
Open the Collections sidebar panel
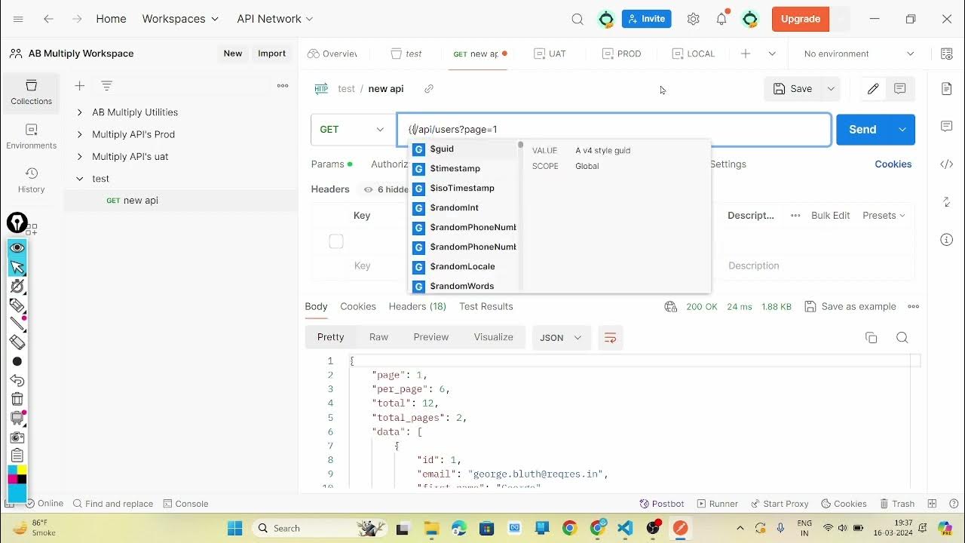pyautogui.click(x=31, y=93)
